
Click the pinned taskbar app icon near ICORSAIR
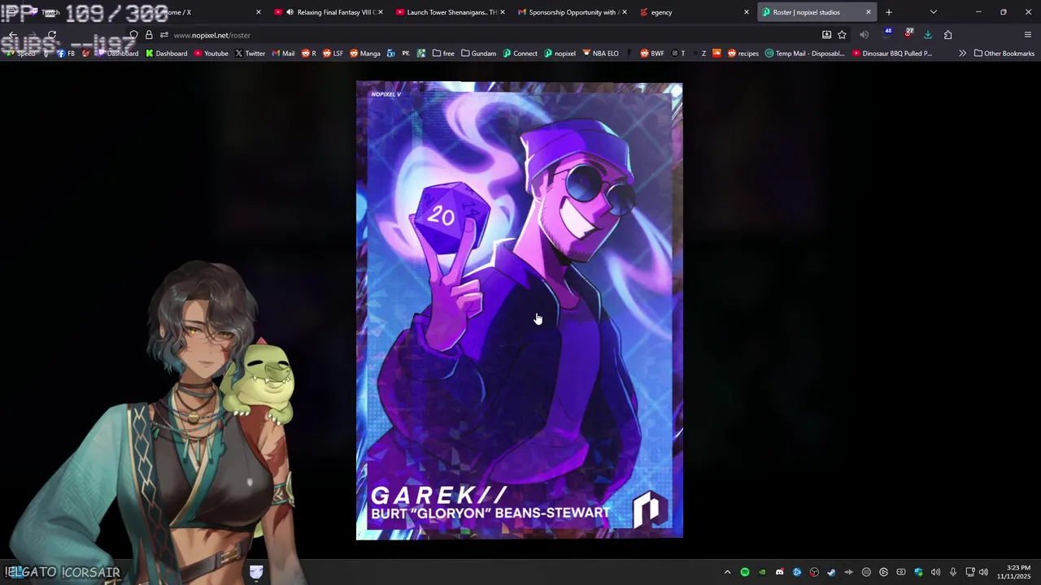[x=256, y=572]
